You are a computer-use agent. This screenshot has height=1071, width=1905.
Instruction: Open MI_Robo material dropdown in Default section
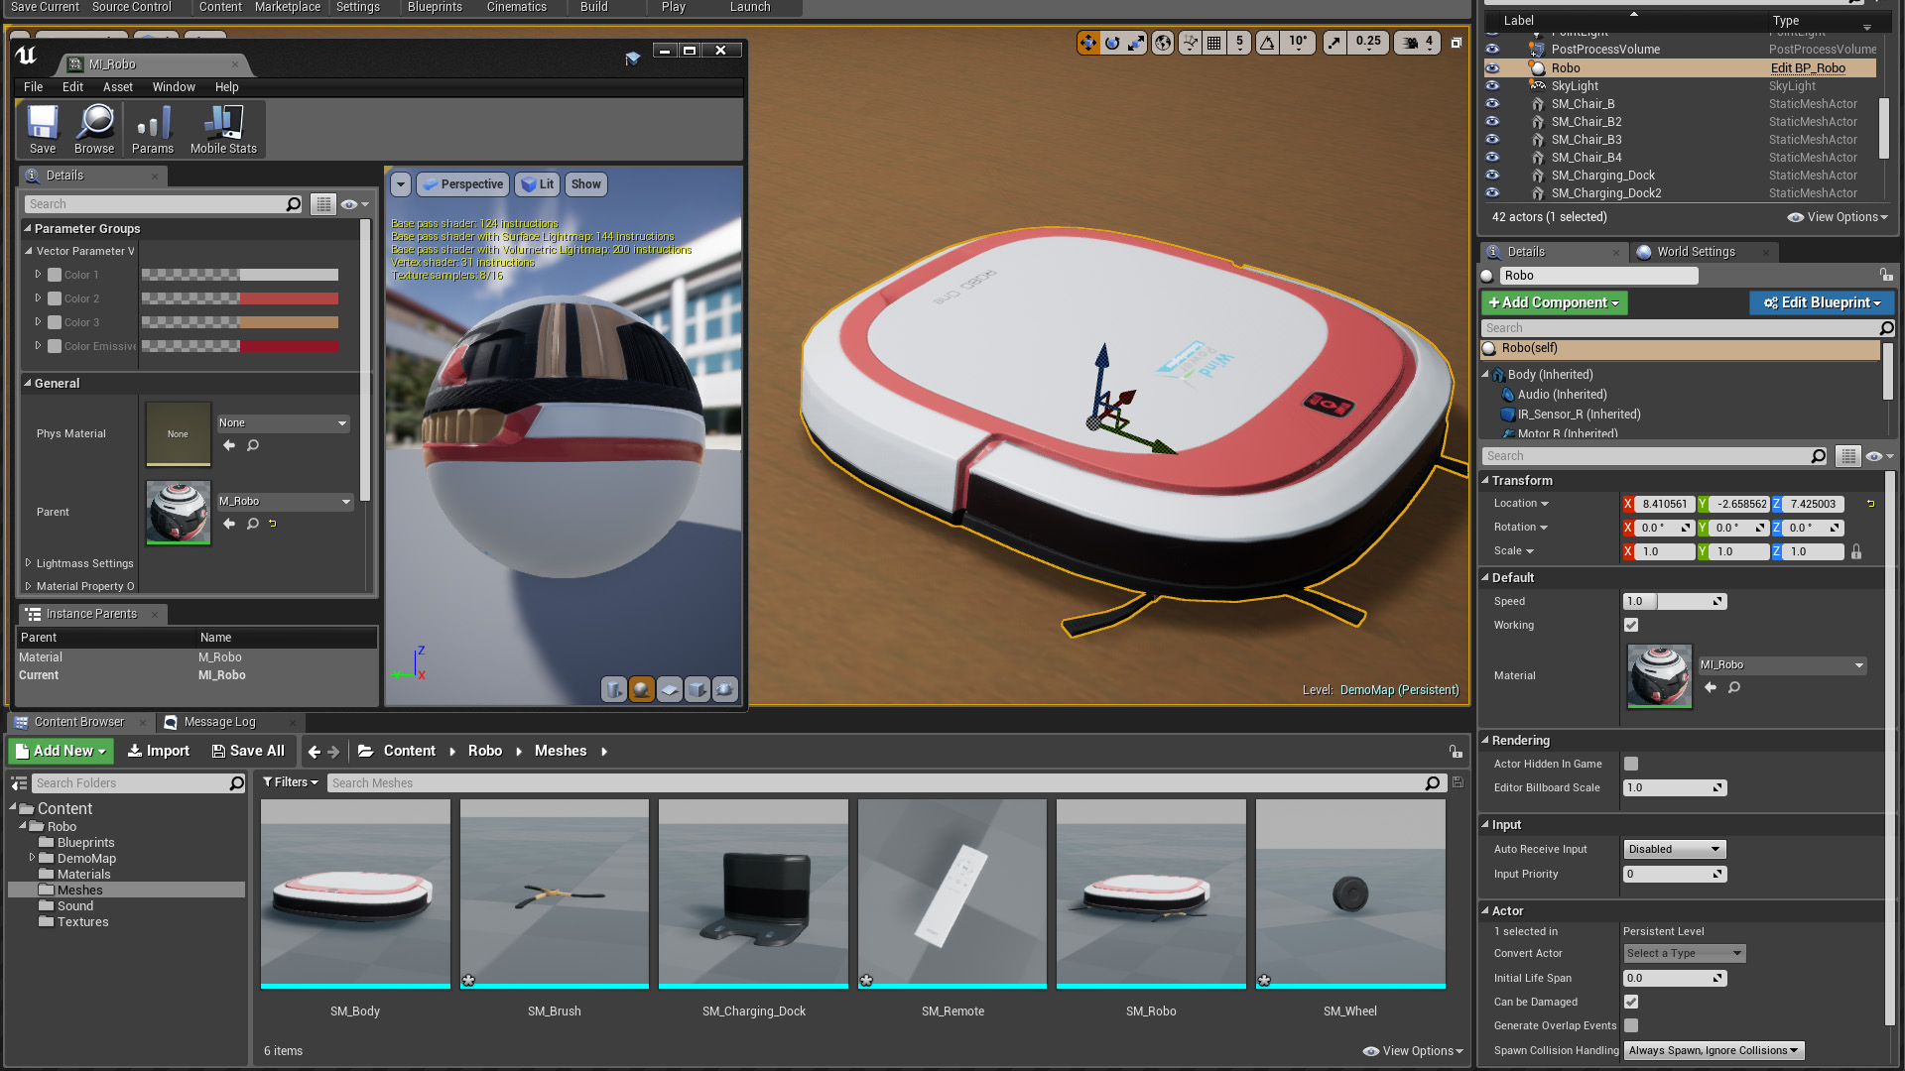coord(1782,665)
